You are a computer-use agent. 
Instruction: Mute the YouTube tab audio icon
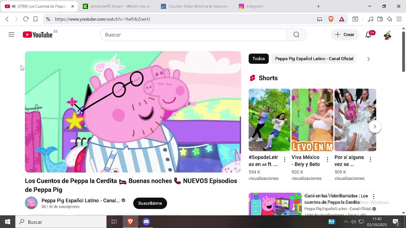[x=13, y=6]
